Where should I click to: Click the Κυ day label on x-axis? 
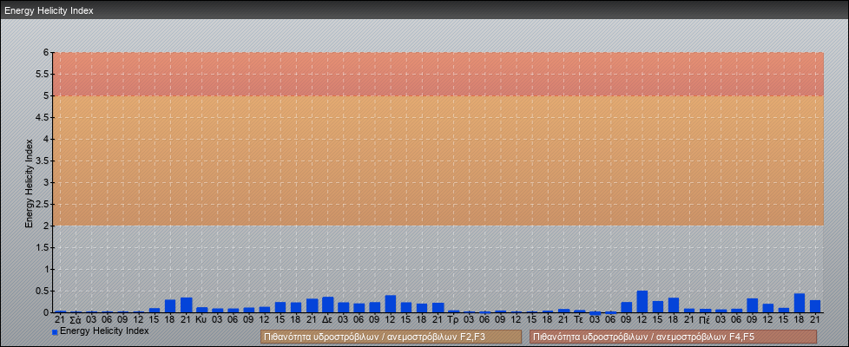click(x=201, y=320)
